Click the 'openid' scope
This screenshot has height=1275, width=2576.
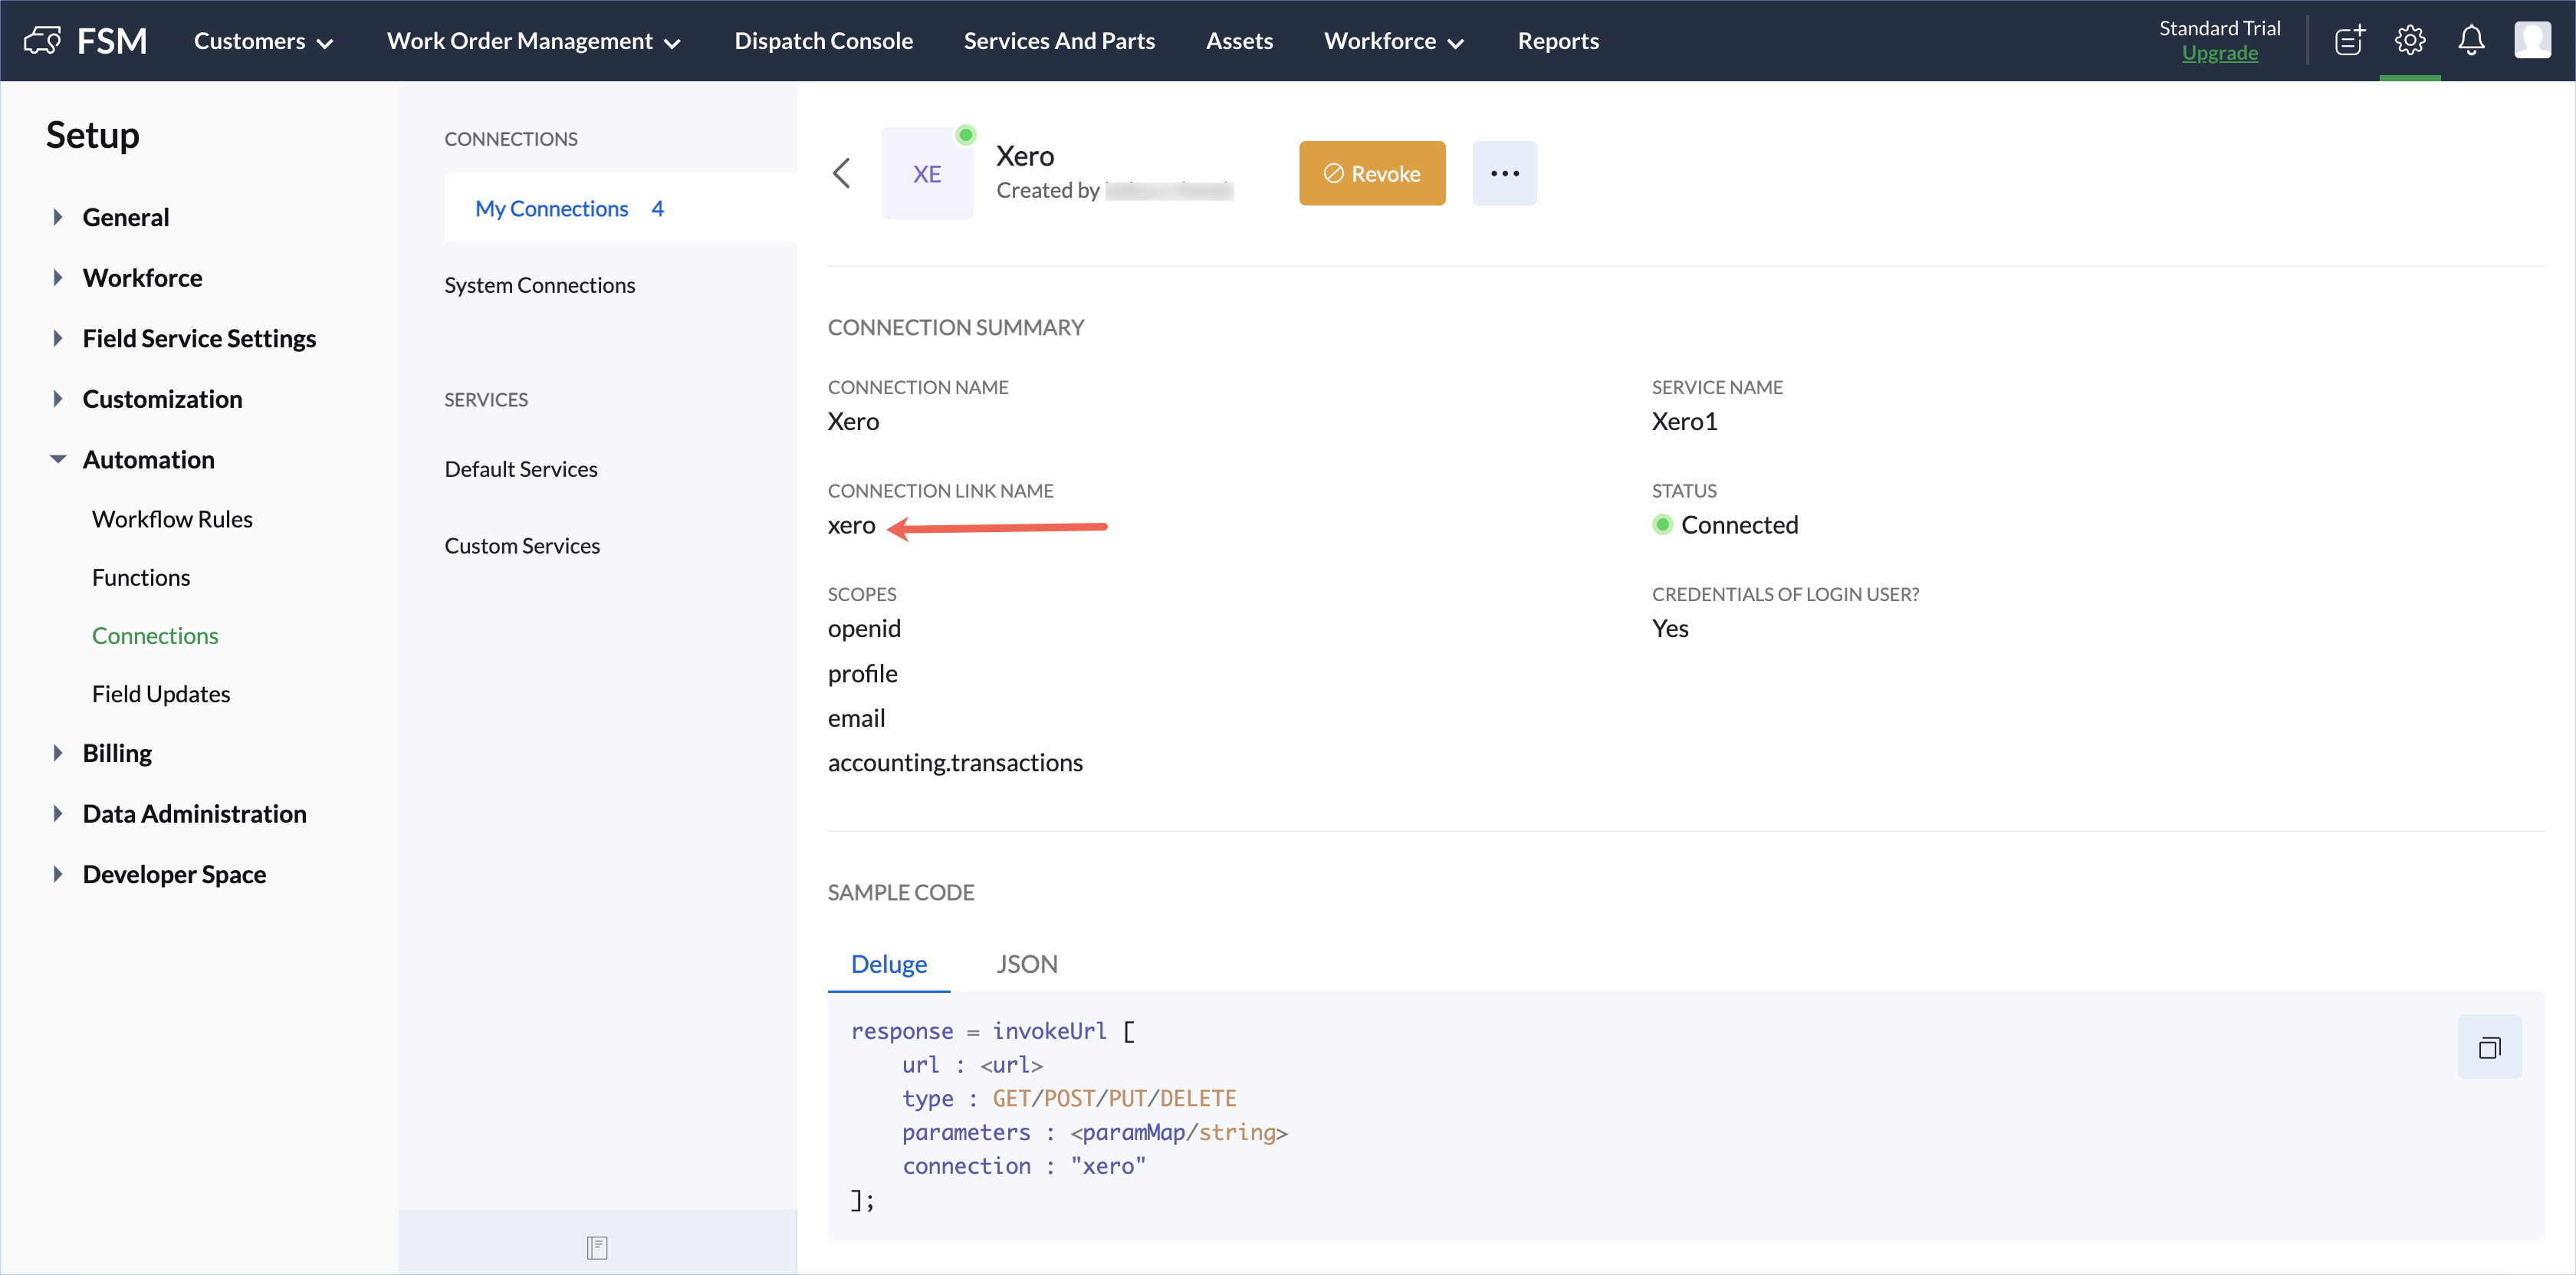coord(864,628)
